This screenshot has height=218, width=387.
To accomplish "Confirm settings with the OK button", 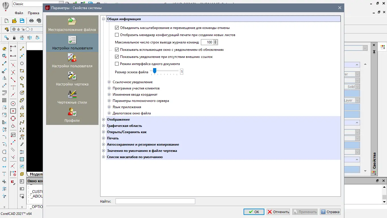I will (254, 212).
